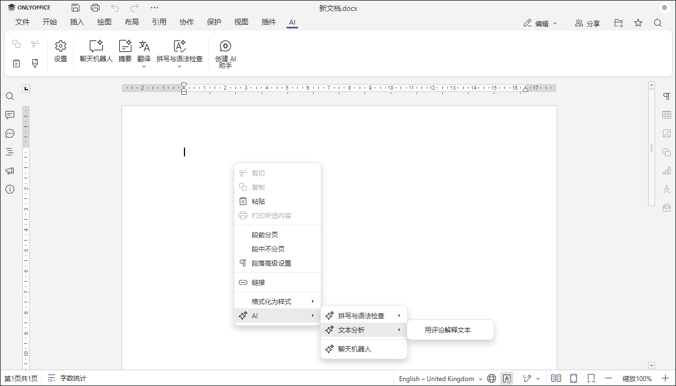Toggle the dark document mode button
Screen dimensions: 676x386
pos(491,378)
